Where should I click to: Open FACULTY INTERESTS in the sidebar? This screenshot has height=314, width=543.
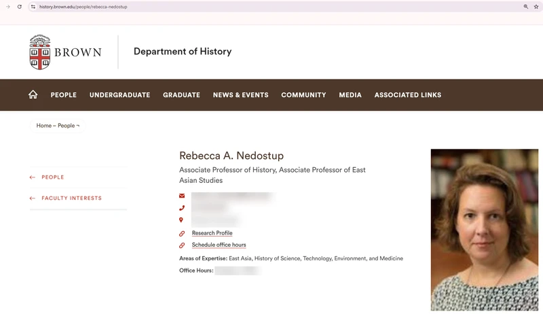click(72, 198)
